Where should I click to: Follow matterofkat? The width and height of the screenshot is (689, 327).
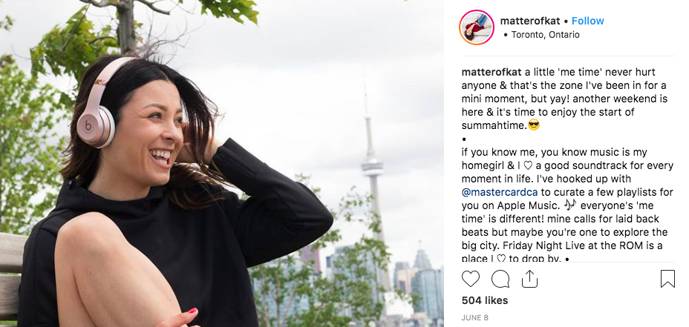click(x=587, y=21)
